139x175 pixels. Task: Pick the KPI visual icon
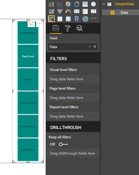[94, 11]
